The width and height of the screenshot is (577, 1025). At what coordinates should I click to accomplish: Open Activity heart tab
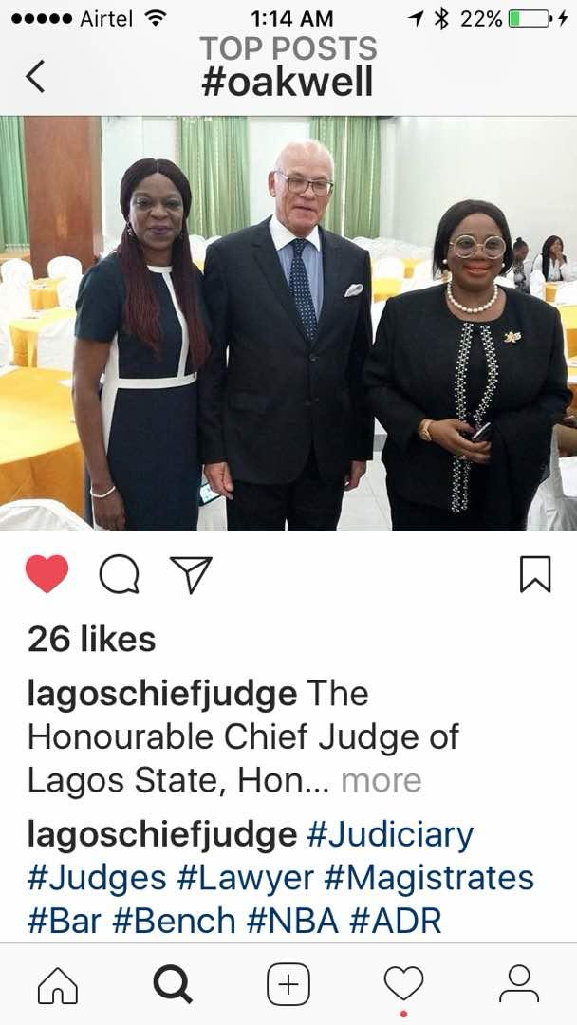(404, 984)
